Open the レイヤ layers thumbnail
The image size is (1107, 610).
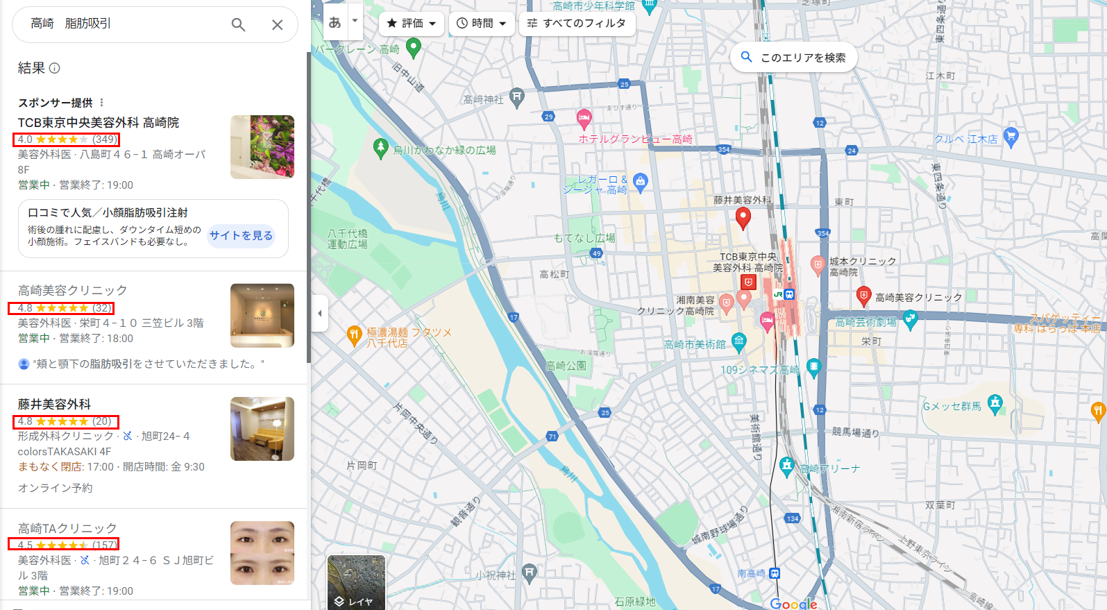(x=356, y=583)
